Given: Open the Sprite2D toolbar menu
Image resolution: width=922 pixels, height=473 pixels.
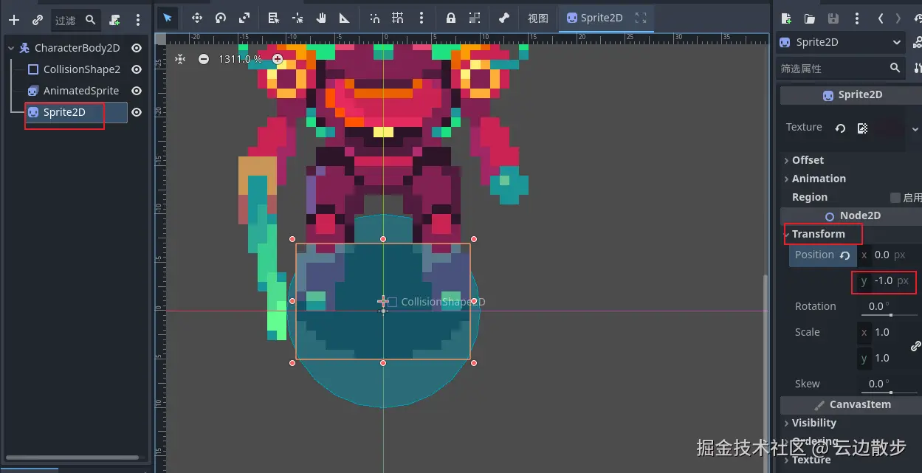Looking at the screenshot, I should pos(594,18).
